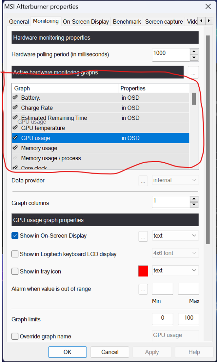Click the Apply button
Screen dimensions: 217x362
152,352
